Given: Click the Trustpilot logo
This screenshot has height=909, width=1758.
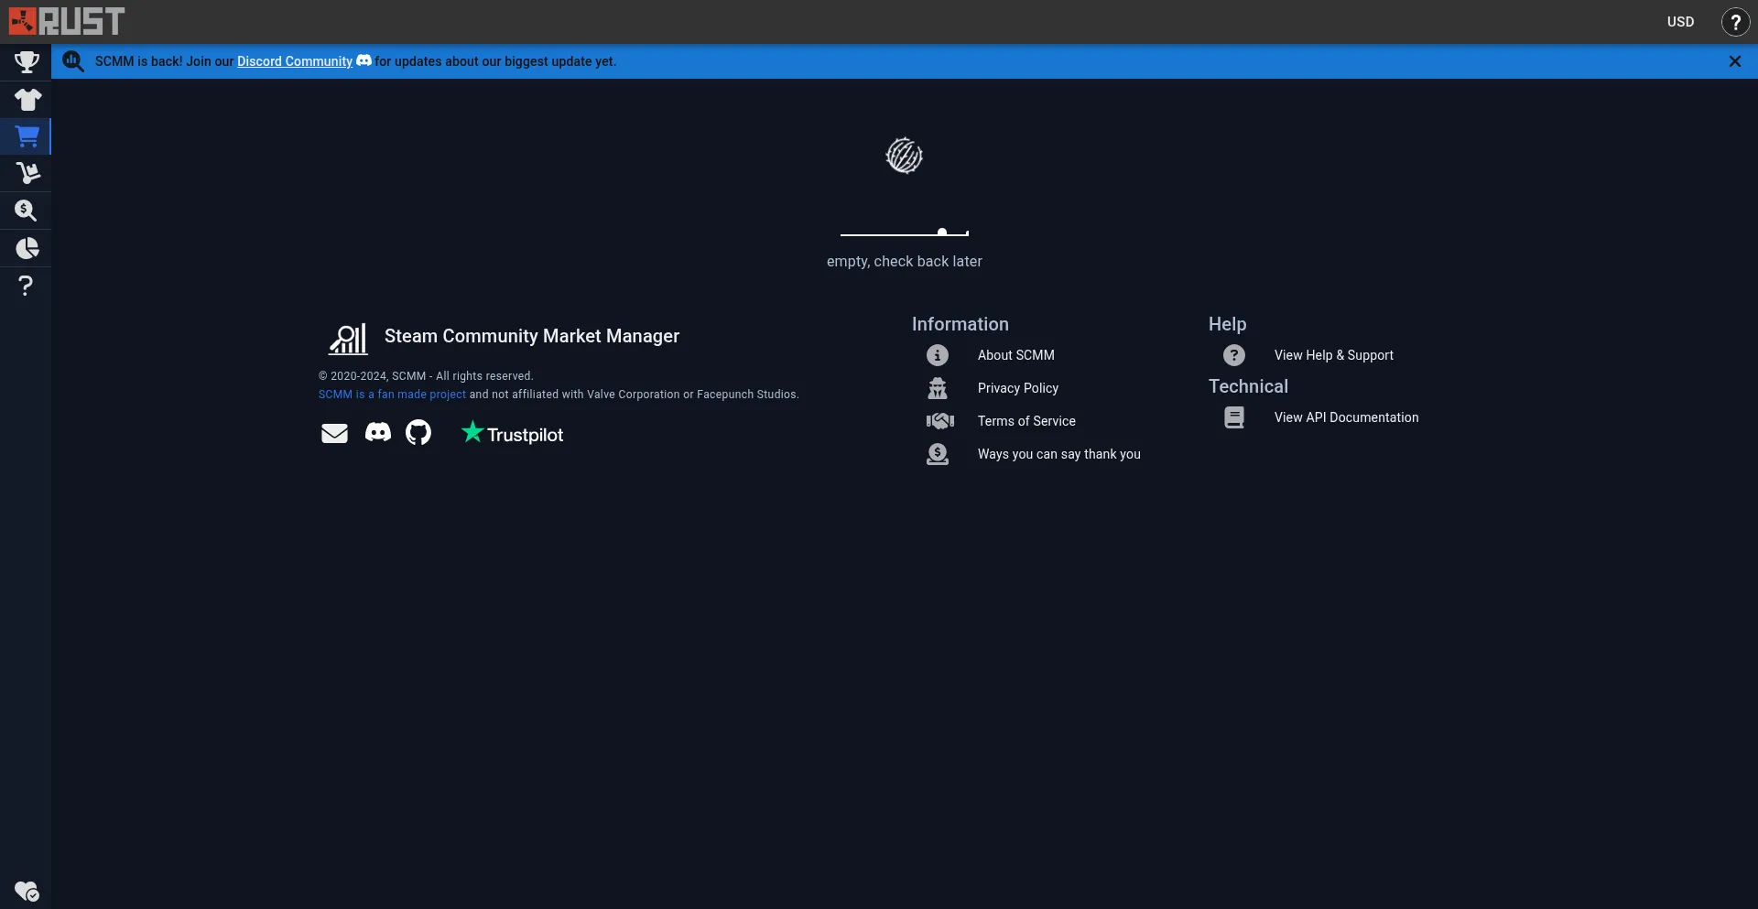Looking at the screenshot, I should [513, 434].
